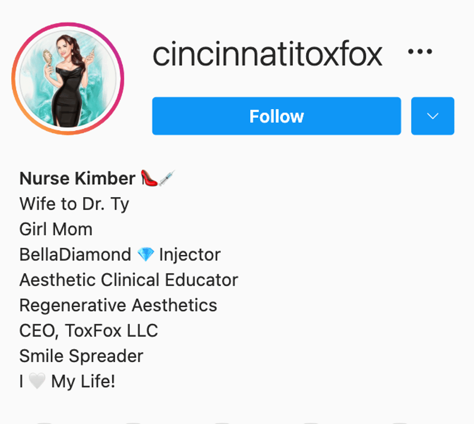The image size is (474, 424).
Task: Click the BellaDiamond word in bio
Action: pyautogui.click(x=75, y=255)
